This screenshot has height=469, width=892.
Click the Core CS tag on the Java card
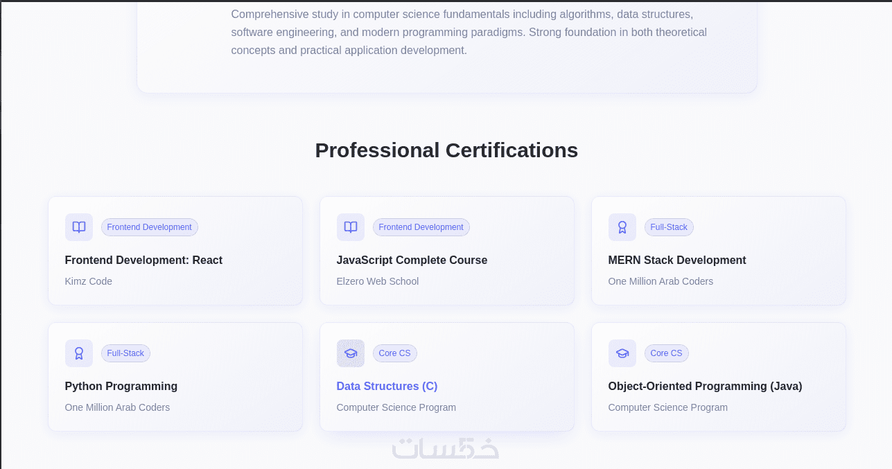666,353
